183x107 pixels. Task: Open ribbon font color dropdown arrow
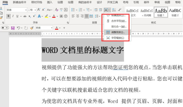tap(57, 16)
